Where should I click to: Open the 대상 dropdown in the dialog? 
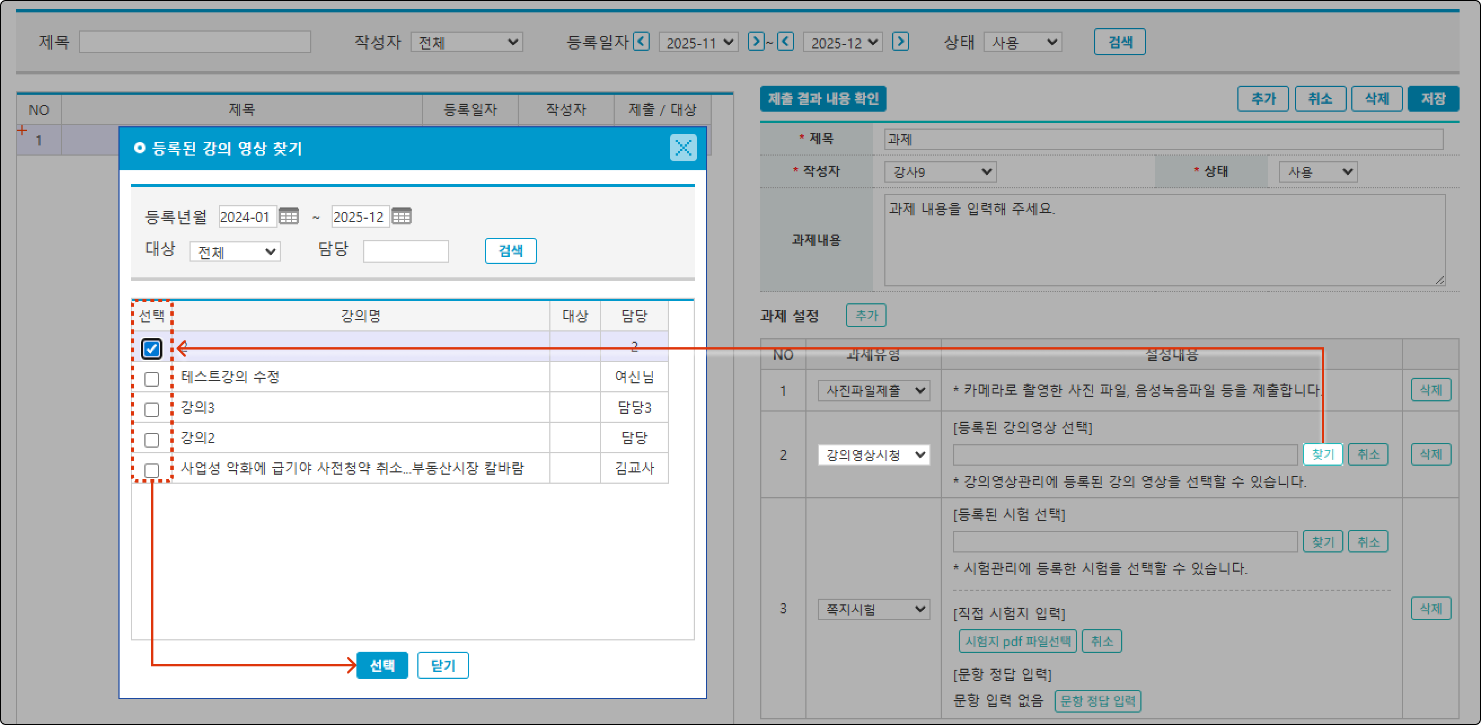click(x=235, y=251)
